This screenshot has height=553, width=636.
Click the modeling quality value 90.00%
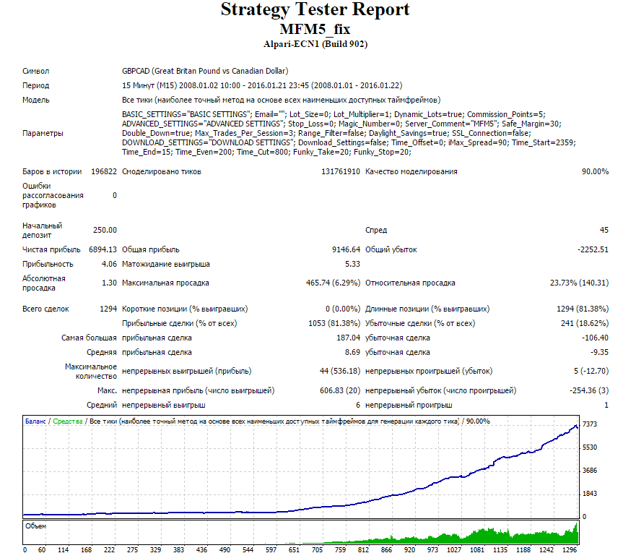point(595,172)
